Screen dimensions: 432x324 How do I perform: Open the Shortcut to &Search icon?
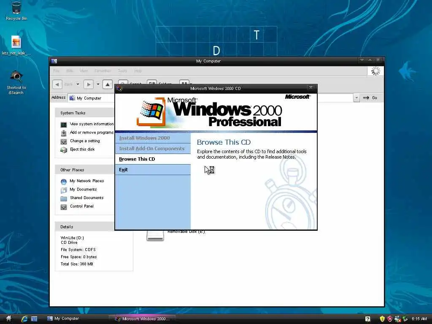click(x=16, y=82)
